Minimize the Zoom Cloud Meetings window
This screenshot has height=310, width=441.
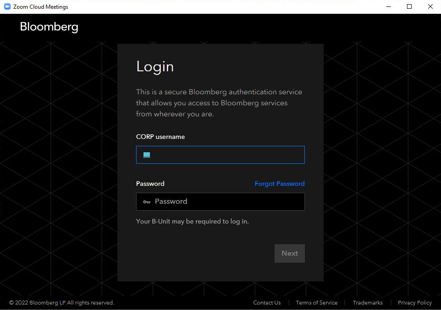[x=388, y=7]
